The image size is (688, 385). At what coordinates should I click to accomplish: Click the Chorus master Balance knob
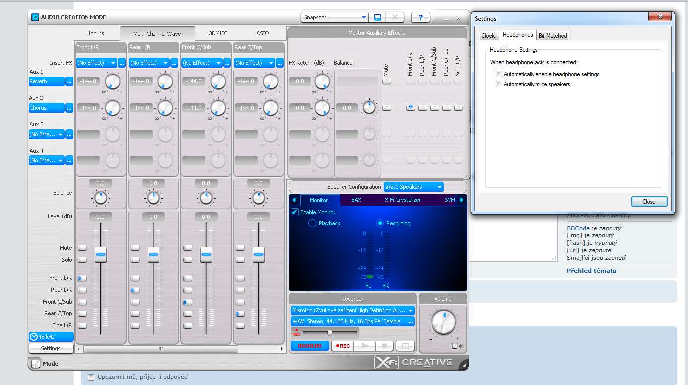coord(369,107)
